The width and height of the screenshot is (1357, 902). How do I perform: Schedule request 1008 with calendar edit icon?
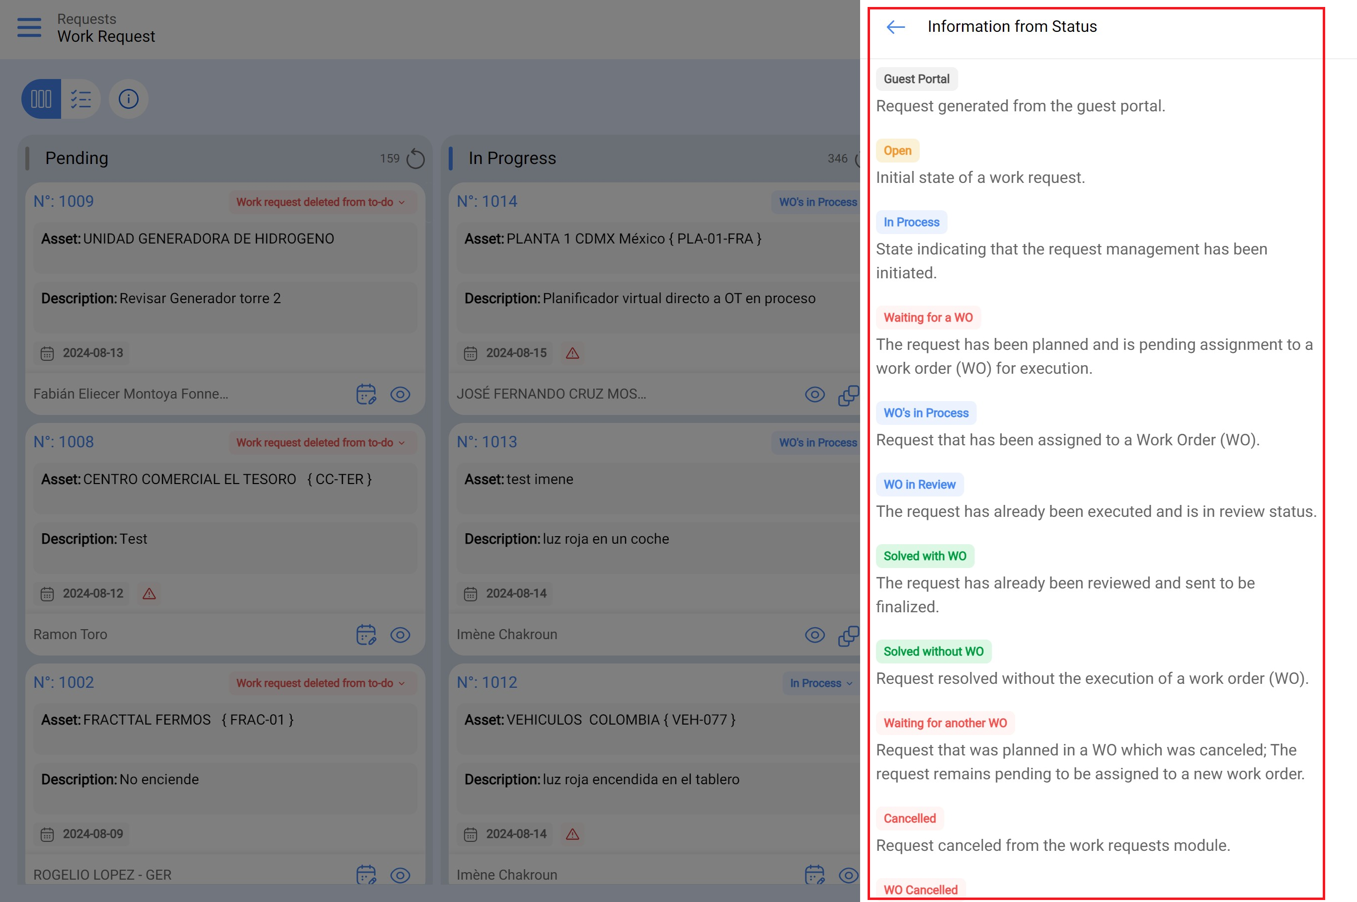click(366, 635)
